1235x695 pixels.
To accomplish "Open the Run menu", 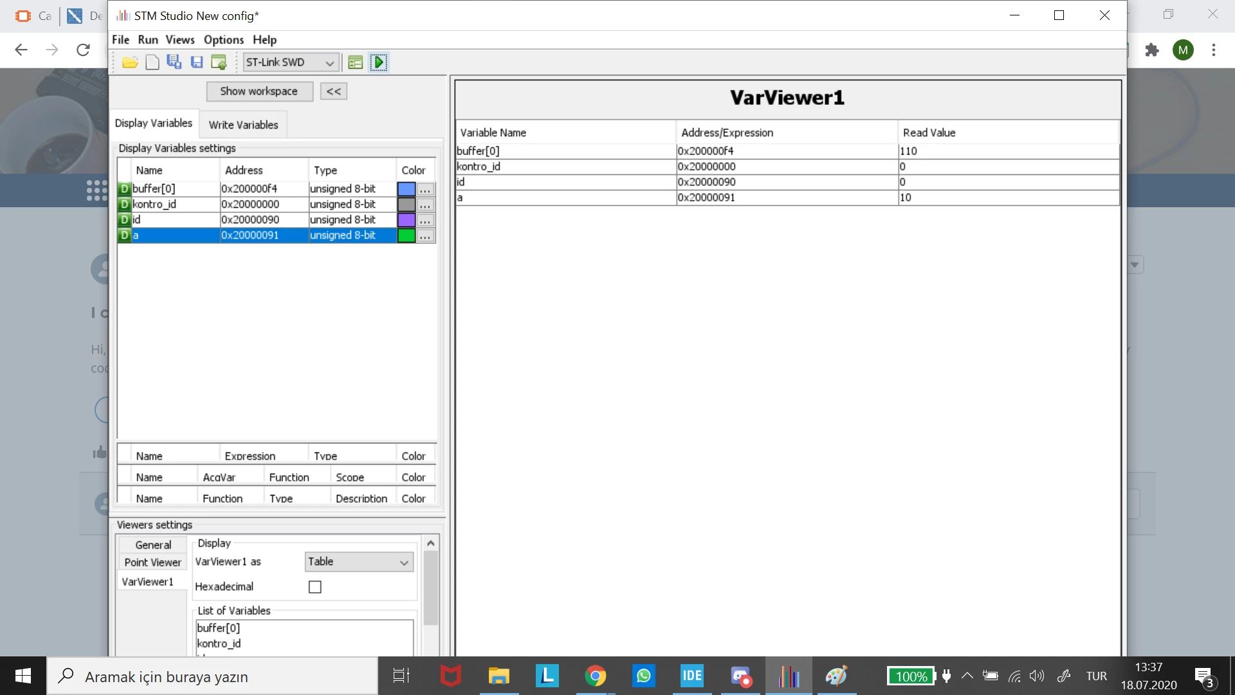I will (x=148, y=40).
